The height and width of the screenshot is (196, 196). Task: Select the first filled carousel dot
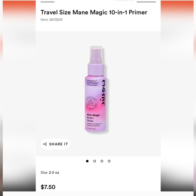click(x=87, y=161)
